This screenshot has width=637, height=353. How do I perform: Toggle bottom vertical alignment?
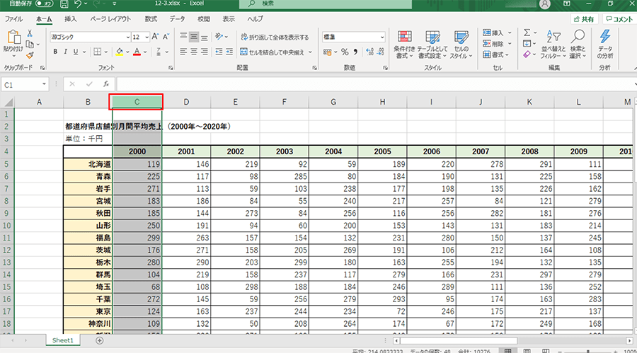click(x=205, y=37)
